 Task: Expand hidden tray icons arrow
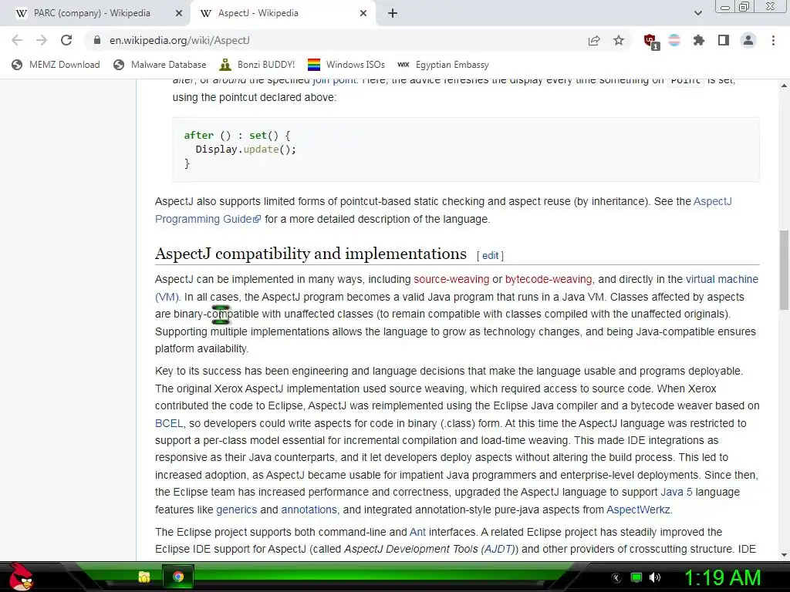point(616,578)
